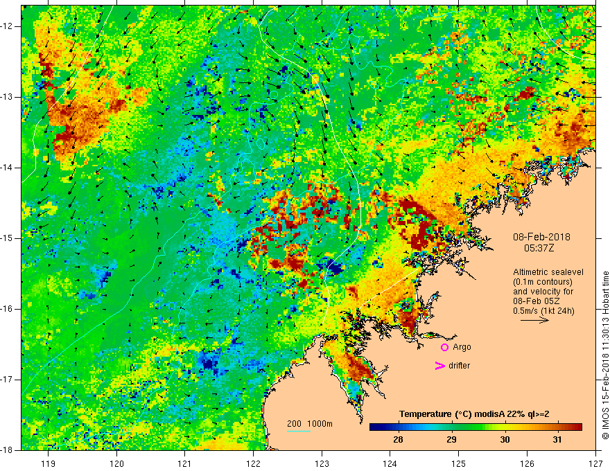Click the 30 tick label under the color bar

coord(505,440)
